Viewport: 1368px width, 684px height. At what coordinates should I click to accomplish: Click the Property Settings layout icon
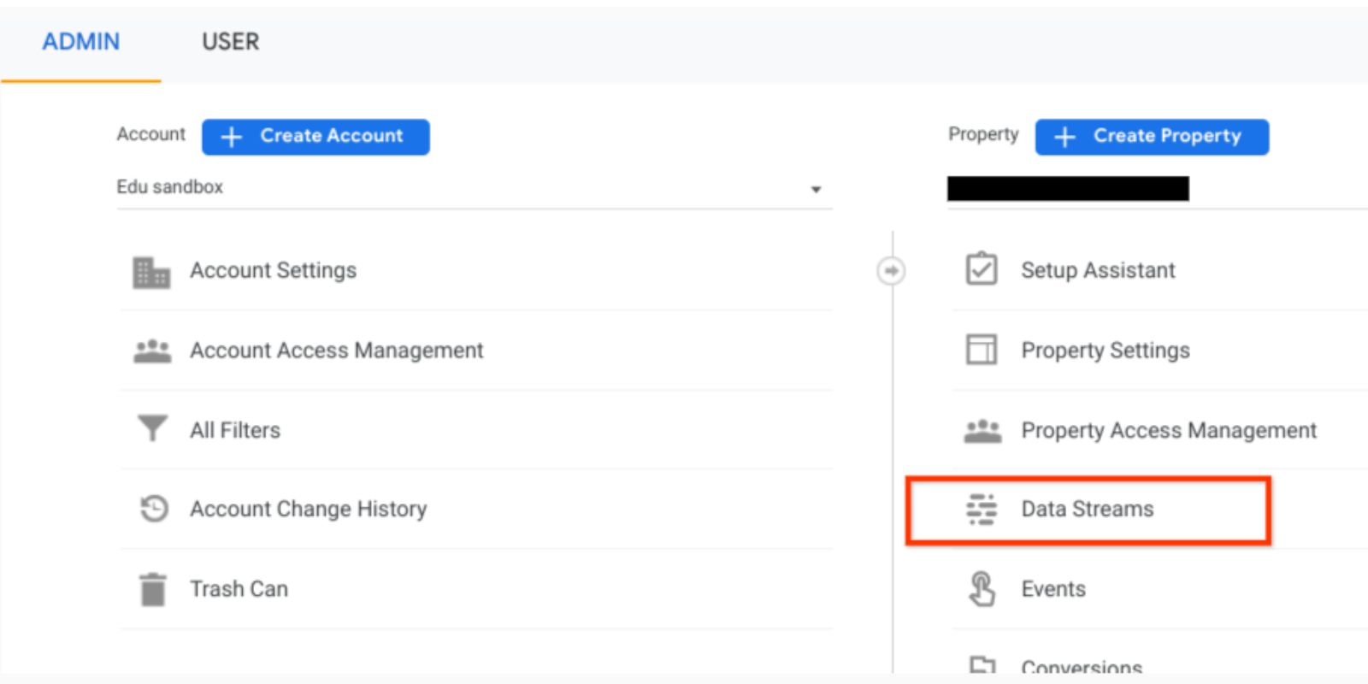tap(982, 350)
